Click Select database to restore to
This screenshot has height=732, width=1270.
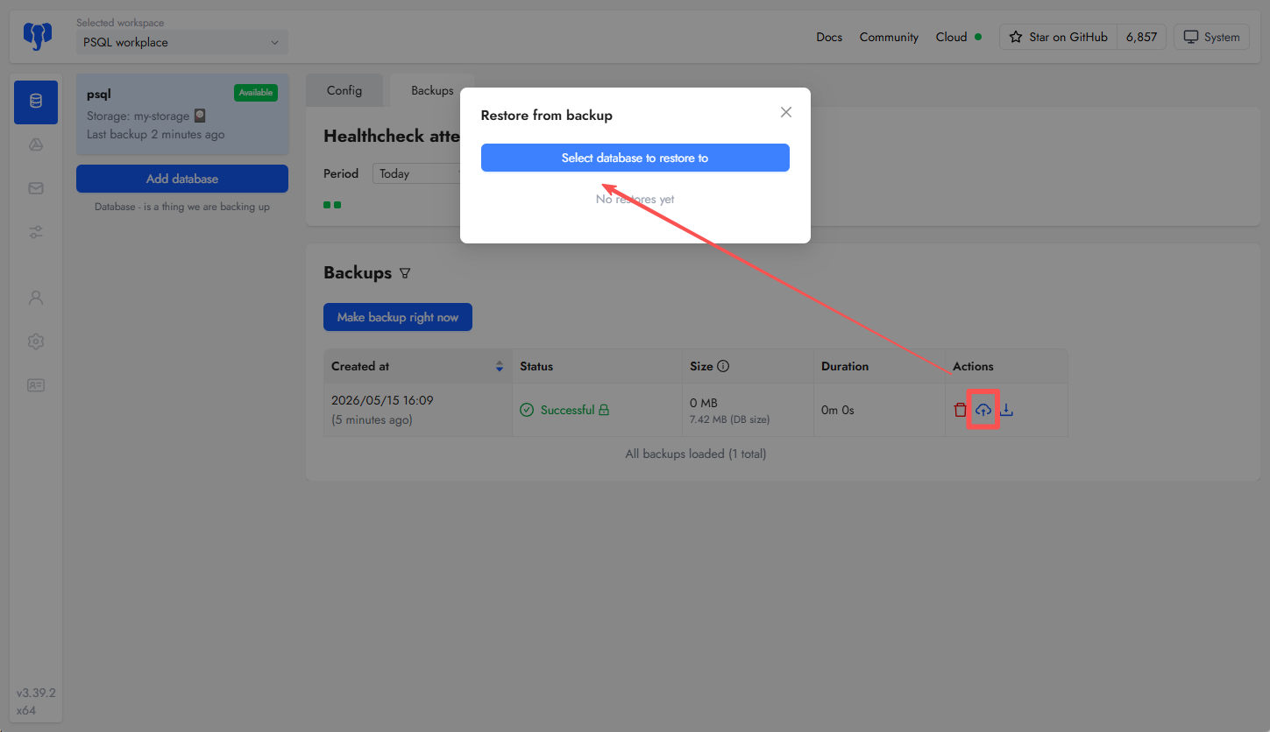pyautogui.click(x=635, y=158)
